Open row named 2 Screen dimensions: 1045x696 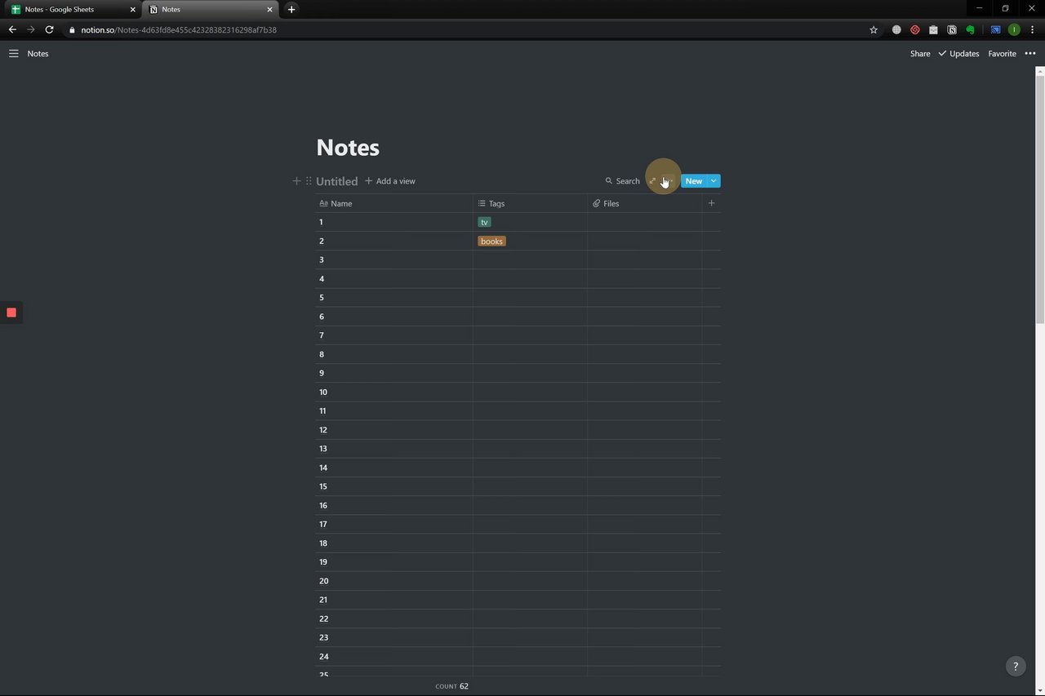click(x=394, y=241)
